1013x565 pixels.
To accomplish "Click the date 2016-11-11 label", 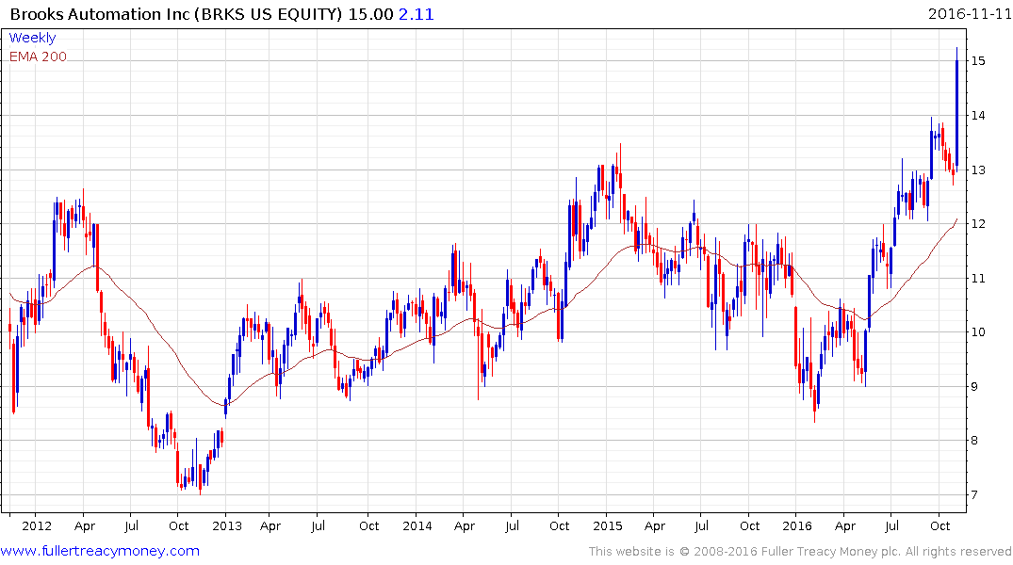I will [x=969, y=13].
